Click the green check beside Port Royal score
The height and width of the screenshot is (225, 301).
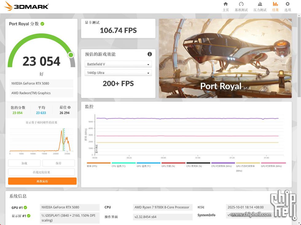click(x=42, y=24)
